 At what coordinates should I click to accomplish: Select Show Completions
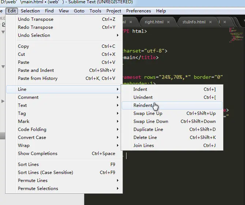[x=64, y=154]
